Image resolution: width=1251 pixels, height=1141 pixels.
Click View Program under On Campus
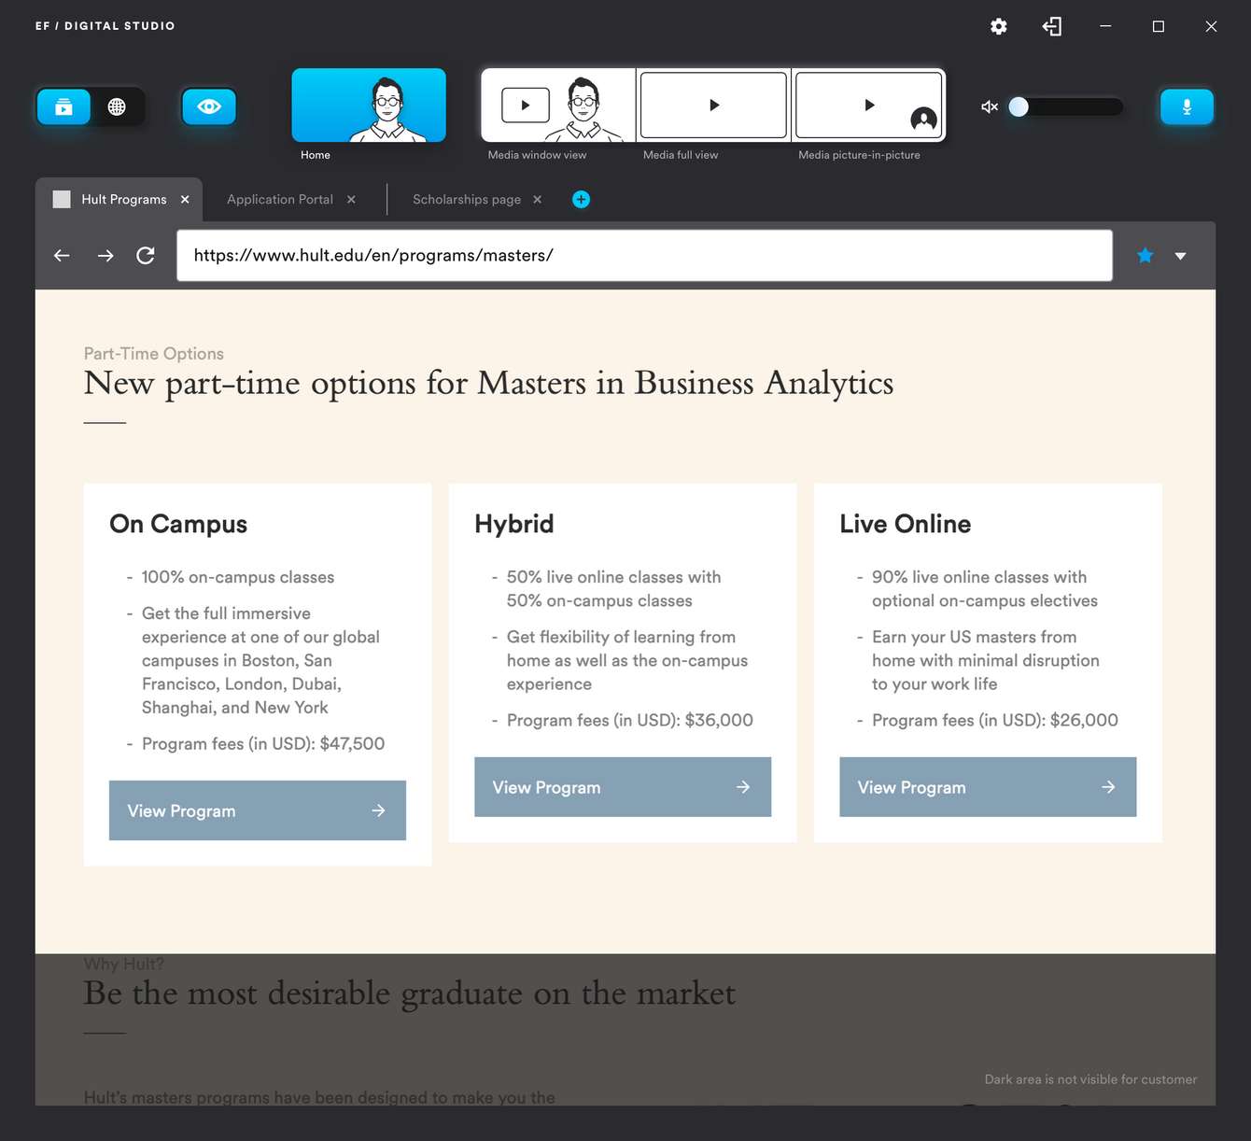(258, 810)
